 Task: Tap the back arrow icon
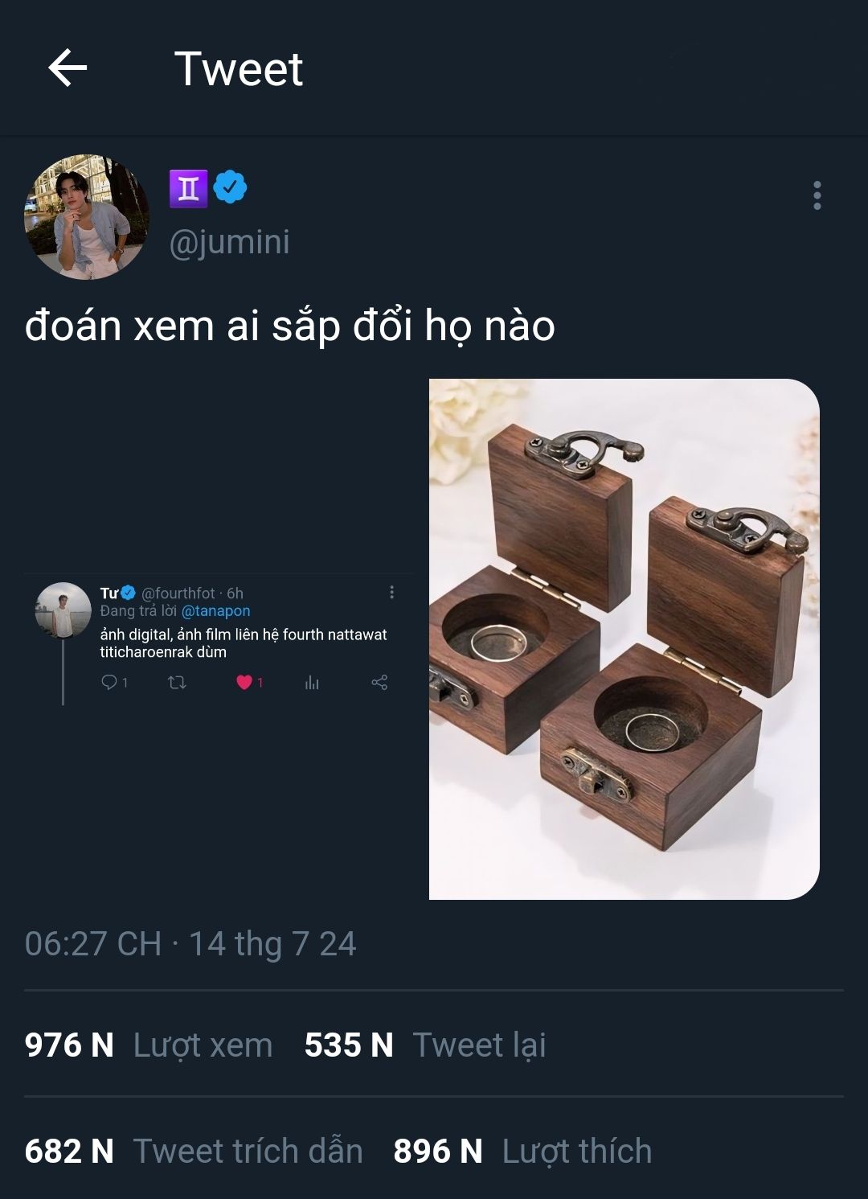click(68, 68)
